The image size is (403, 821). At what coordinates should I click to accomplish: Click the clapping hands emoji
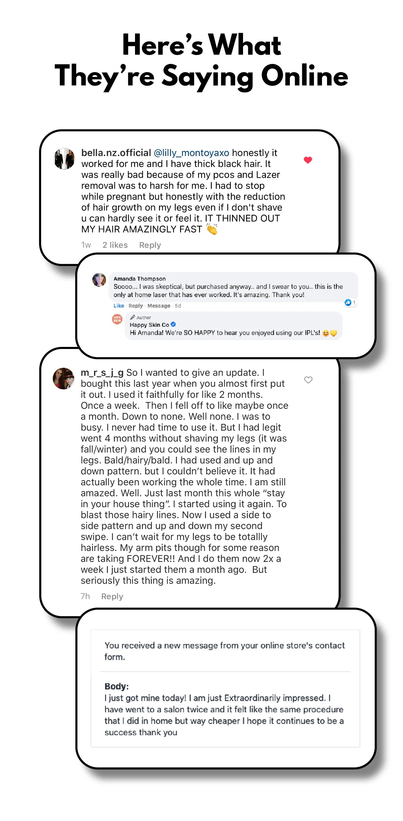(x=212, y=229)
